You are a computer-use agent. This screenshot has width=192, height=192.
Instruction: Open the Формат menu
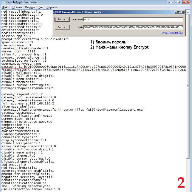[x=31, y=7]
